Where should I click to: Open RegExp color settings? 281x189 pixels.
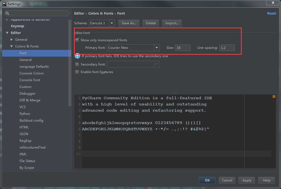pos(25,141)
